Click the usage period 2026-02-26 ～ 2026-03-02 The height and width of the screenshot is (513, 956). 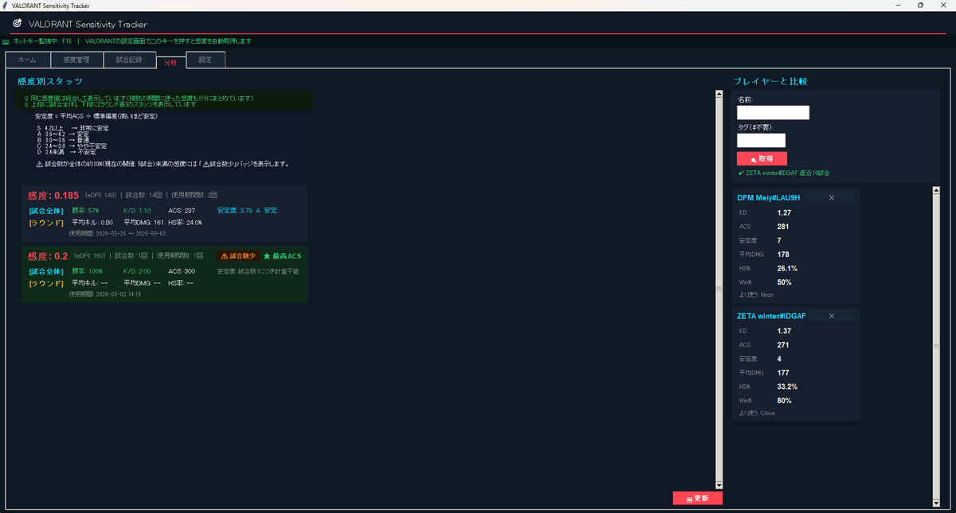tap(117, 234)
